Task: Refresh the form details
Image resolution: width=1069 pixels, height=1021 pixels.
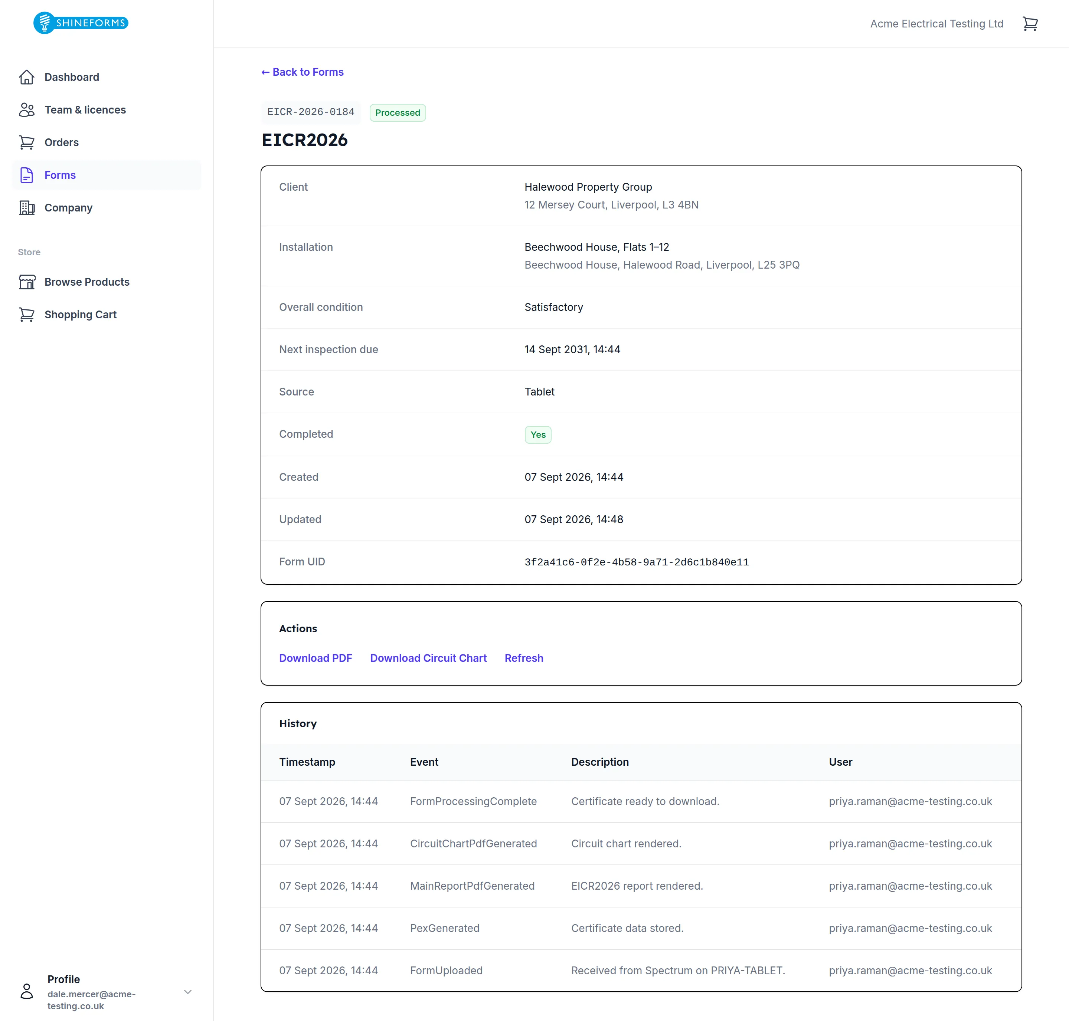Action: coord(524,658)
